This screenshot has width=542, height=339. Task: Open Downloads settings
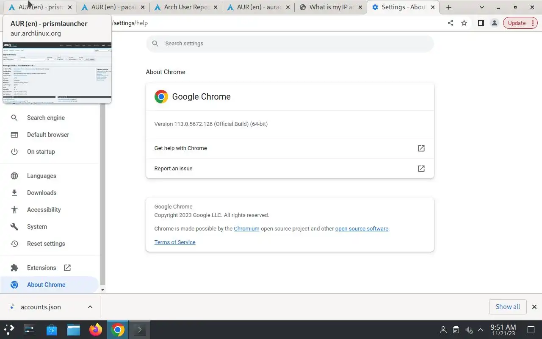(49, 193)
